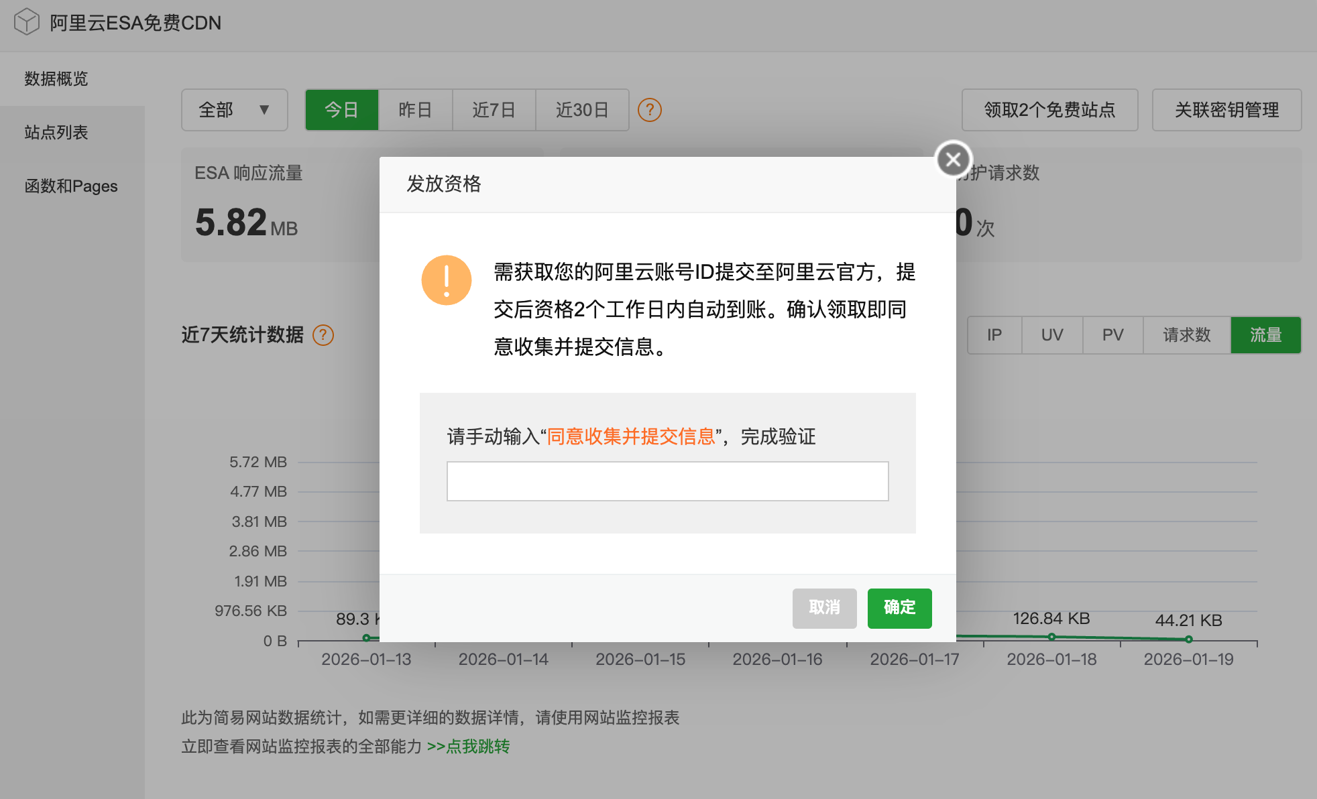Focus the verification text input field

668,481
